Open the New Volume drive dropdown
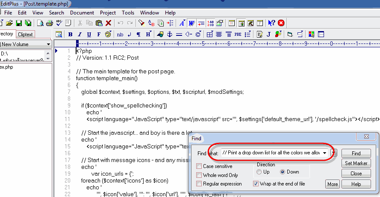 [48, 44]
